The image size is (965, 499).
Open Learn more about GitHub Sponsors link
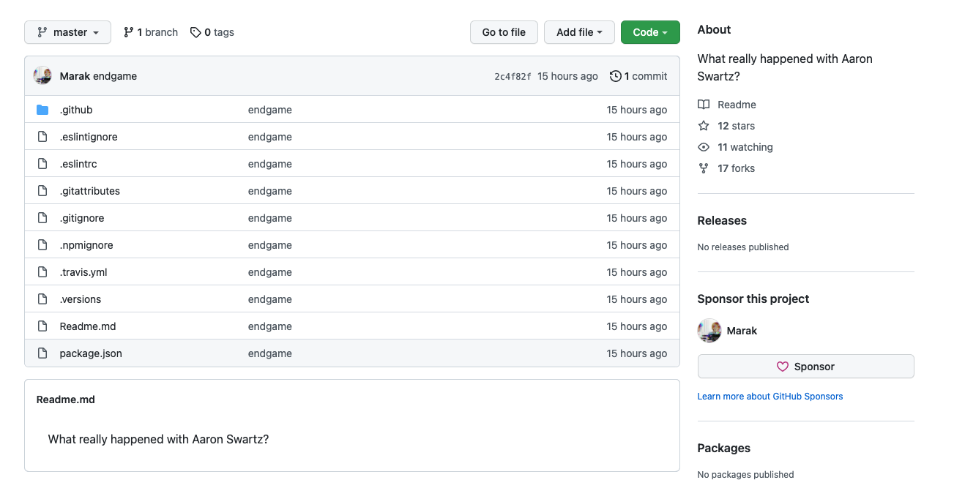tap(770, 397)
